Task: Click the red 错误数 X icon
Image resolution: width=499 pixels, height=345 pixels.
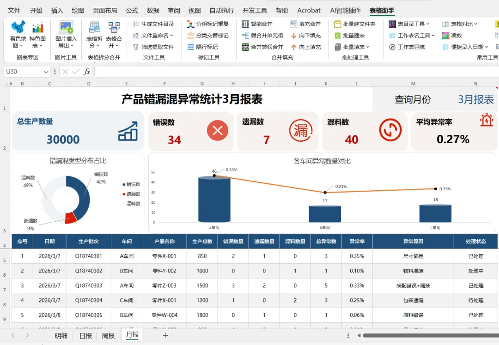Action: coord(218,130)
